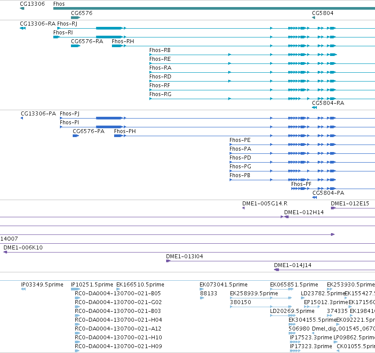Image resolution: width=375 pixels, height=353 pixels.
Task: Select protein label Fhos-PD
Action: [240, 158]
